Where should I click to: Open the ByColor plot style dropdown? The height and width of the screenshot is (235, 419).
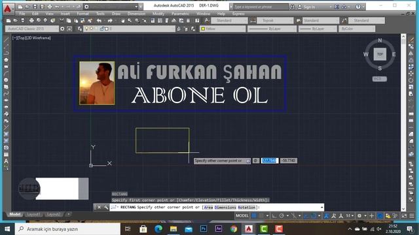(x=357, y=29)
